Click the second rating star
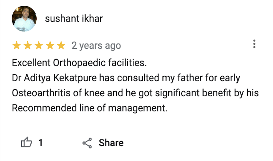This screenshot has width=273, height=161. pyautogui.click(x=28, y=45)
